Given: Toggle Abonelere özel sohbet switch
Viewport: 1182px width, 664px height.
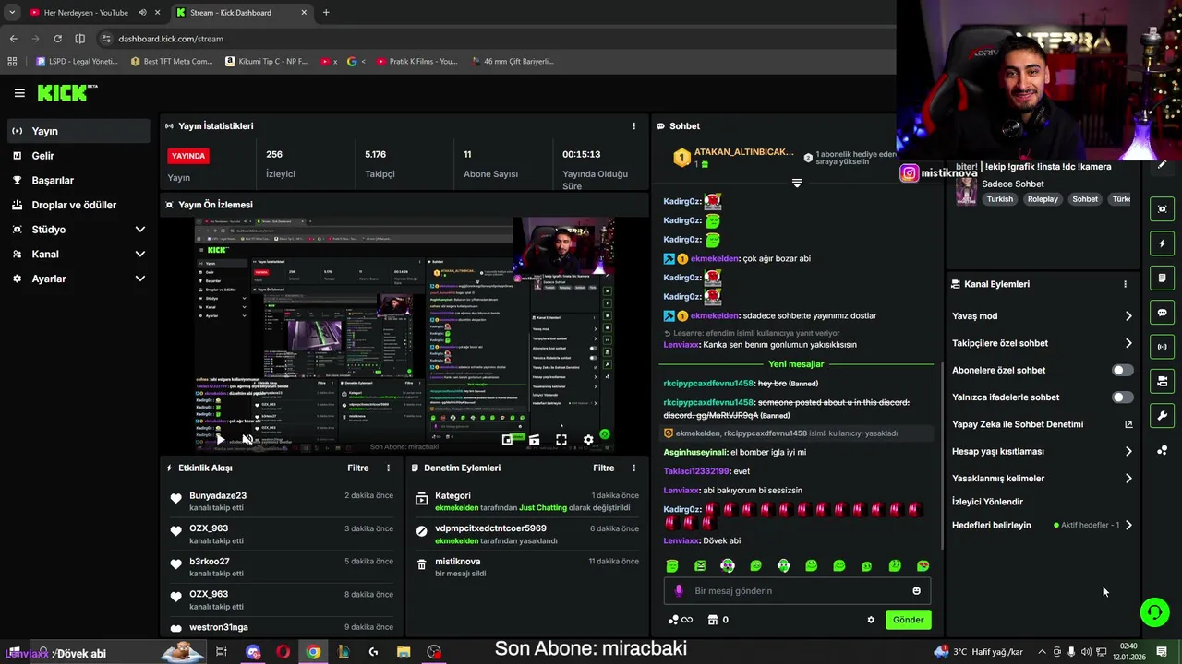Looking at the screenshot, I should click(1122, 371).
